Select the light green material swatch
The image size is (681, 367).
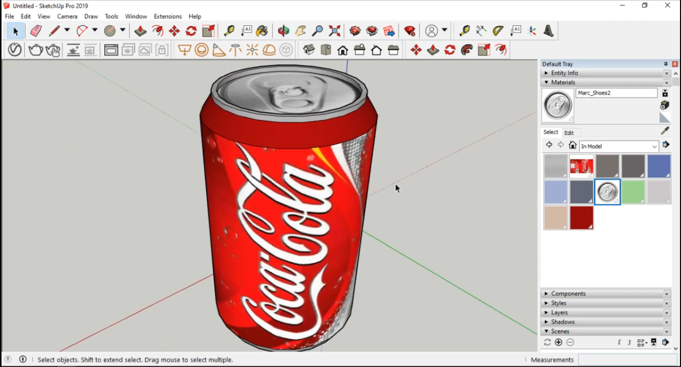click(x=633, y=192)
